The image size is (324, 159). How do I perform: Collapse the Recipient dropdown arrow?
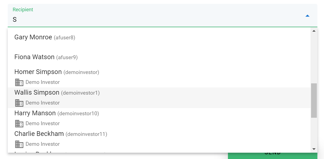[307, 16]
